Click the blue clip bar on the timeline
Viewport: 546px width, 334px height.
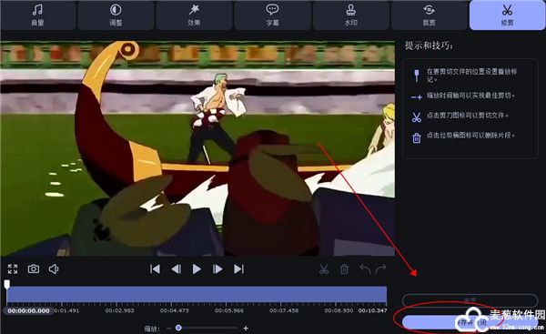point(197,295)
